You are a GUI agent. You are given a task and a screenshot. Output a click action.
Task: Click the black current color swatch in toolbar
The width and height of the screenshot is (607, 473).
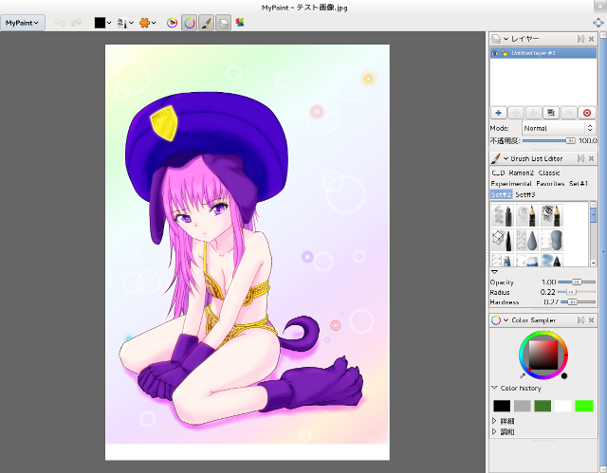(100, 23)
